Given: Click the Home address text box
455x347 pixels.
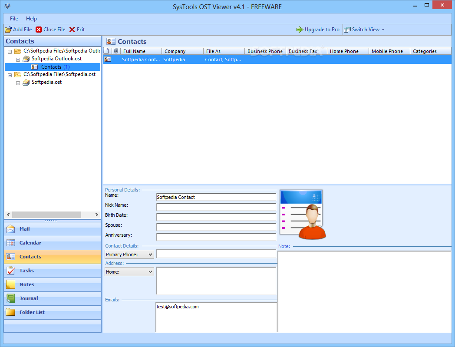Looking at the screenshot, I should pos(216,281).
